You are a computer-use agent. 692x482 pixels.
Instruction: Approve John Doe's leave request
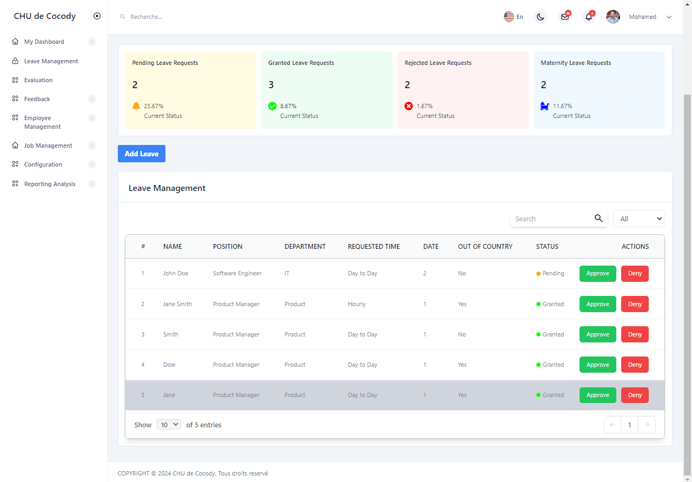coord(597,273)
